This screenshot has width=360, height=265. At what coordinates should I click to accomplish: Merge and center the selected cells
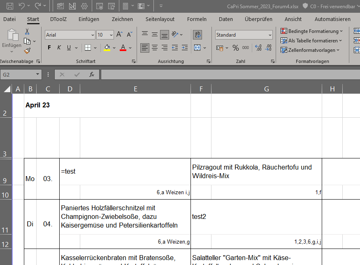click(197, 48)
